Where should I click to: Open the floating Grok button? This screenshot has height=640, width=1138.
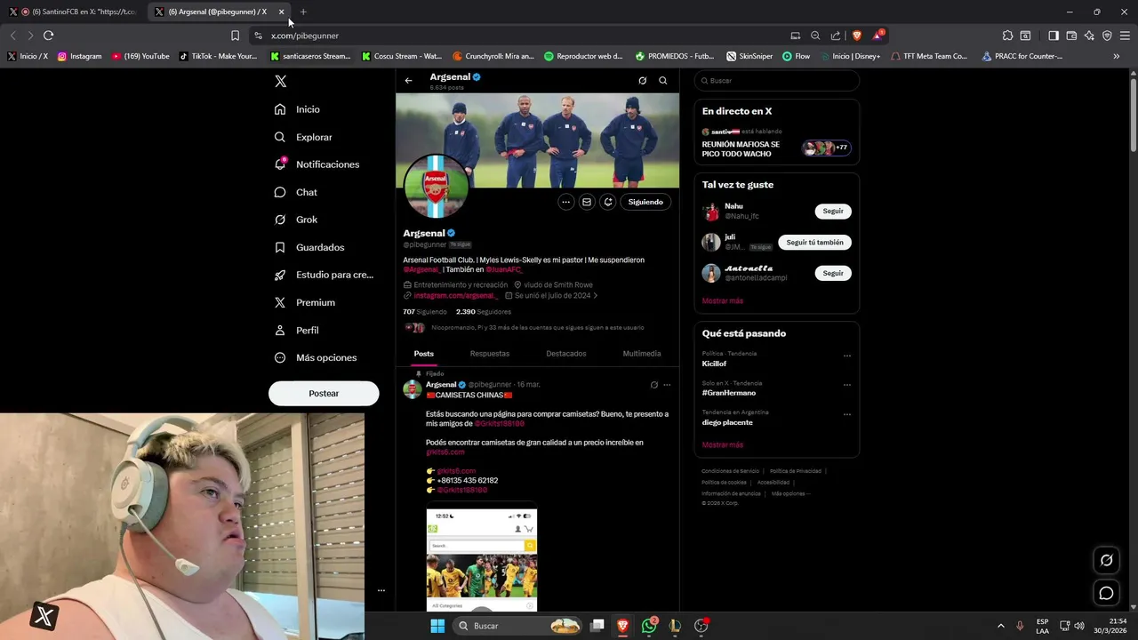point(1106,560)
